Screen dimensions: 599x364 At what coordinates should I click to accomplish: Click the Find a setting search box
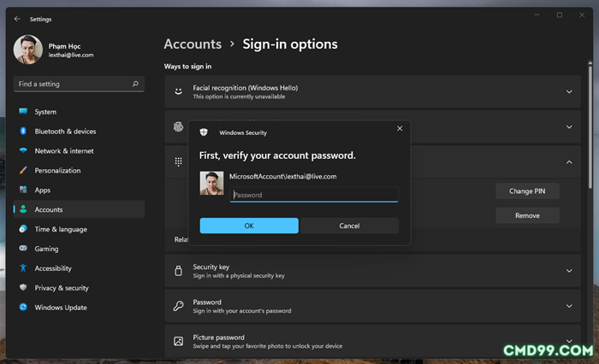click(79, 84)
